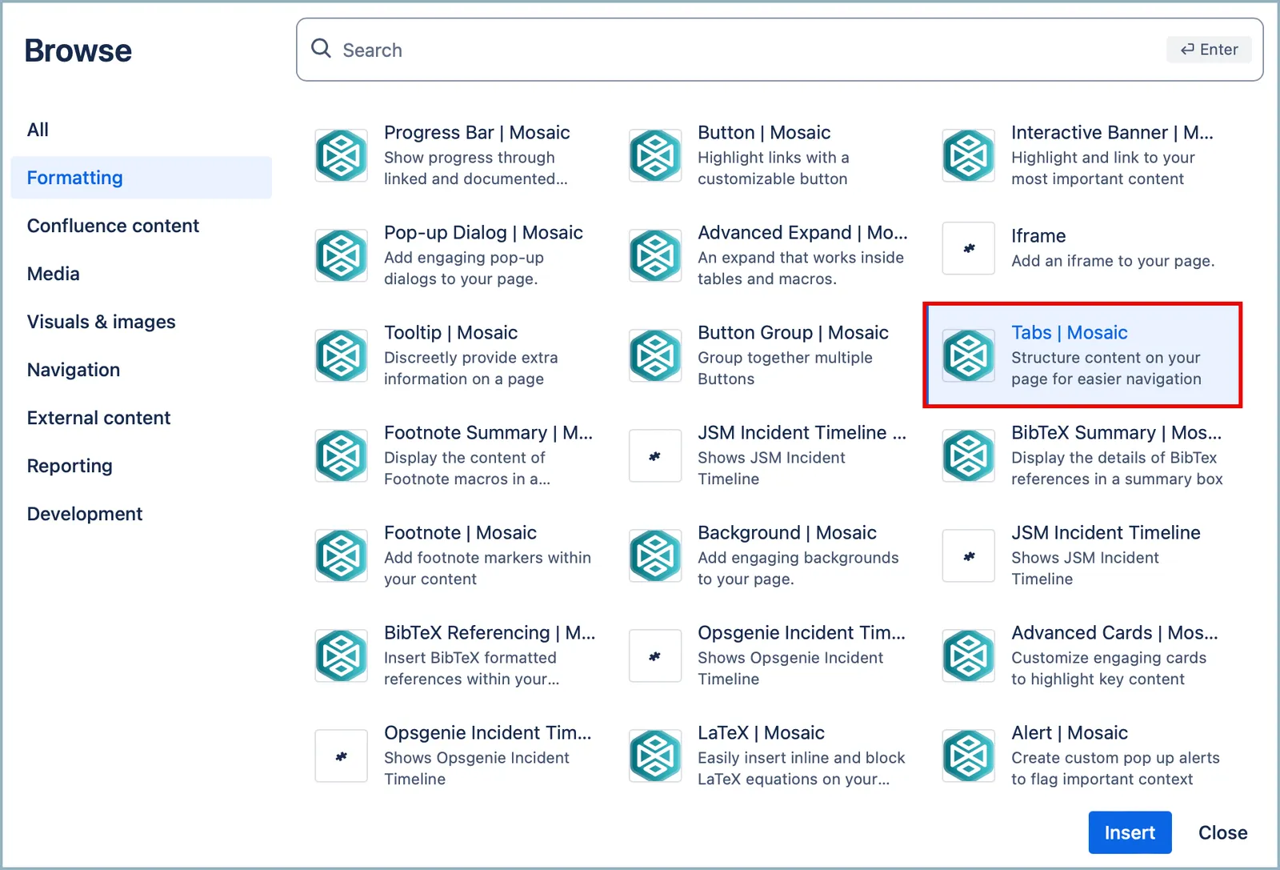Image resolution: width=1280 pixels, height=870 pixels.
Task: Click the Advanced Expand macro icon
Action: coord(655,255)
